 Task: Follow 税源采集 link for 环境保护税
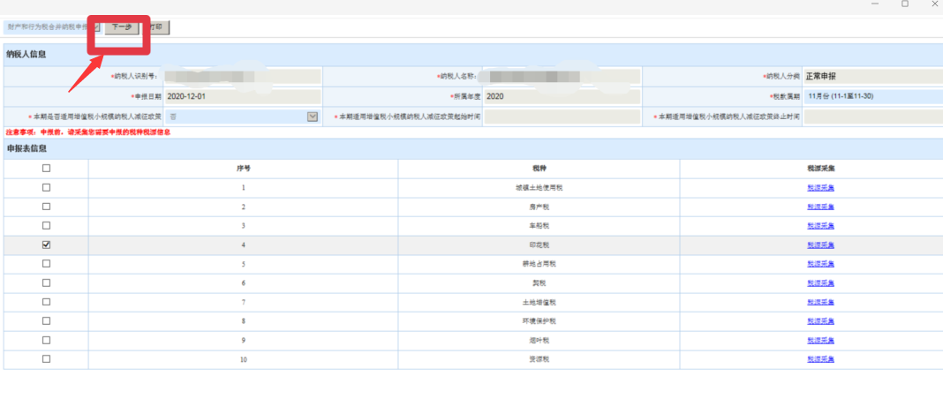[820, 321]
